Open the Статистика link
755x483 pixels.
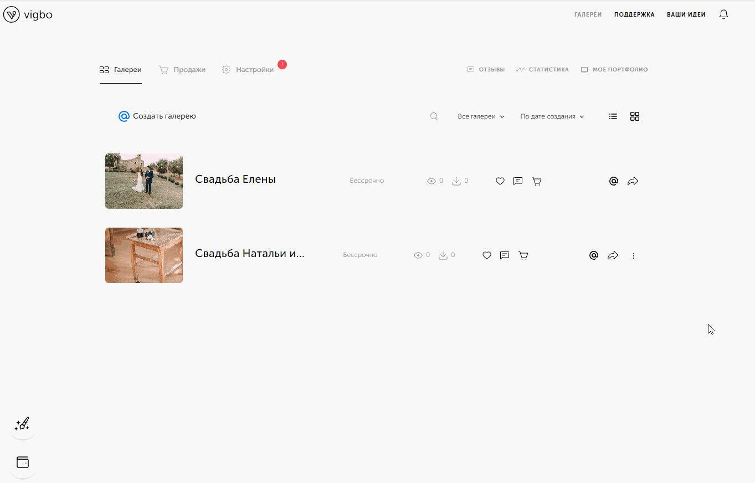(x=542, y=70)
